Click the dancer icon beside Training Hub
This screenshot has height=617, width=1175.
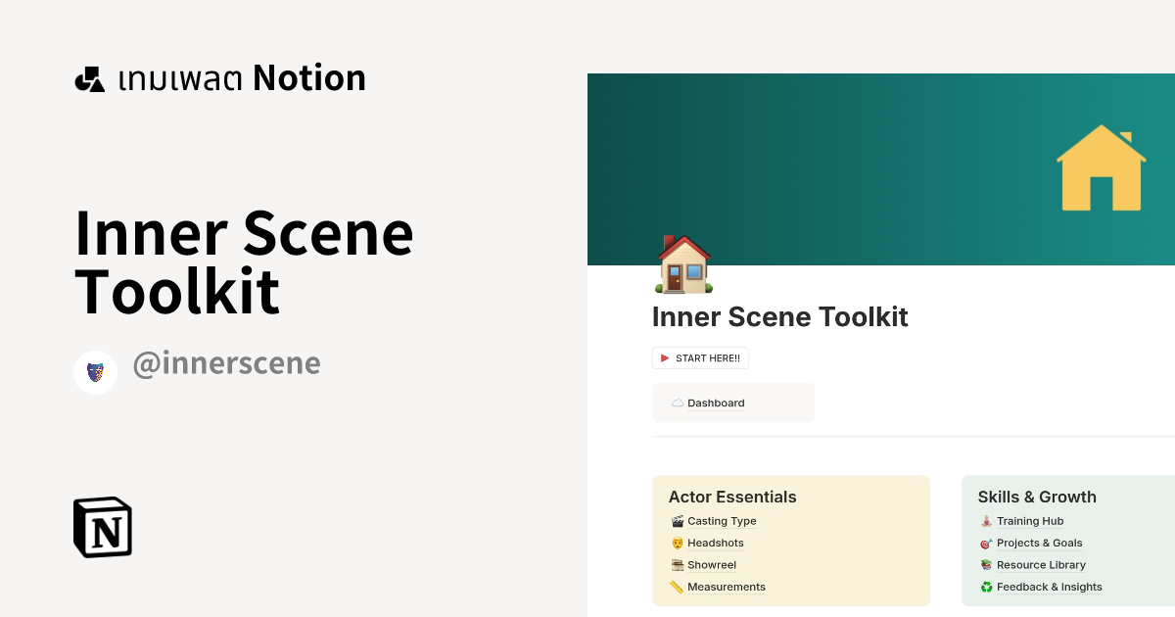pyautogui.click(x=985, y=521)
